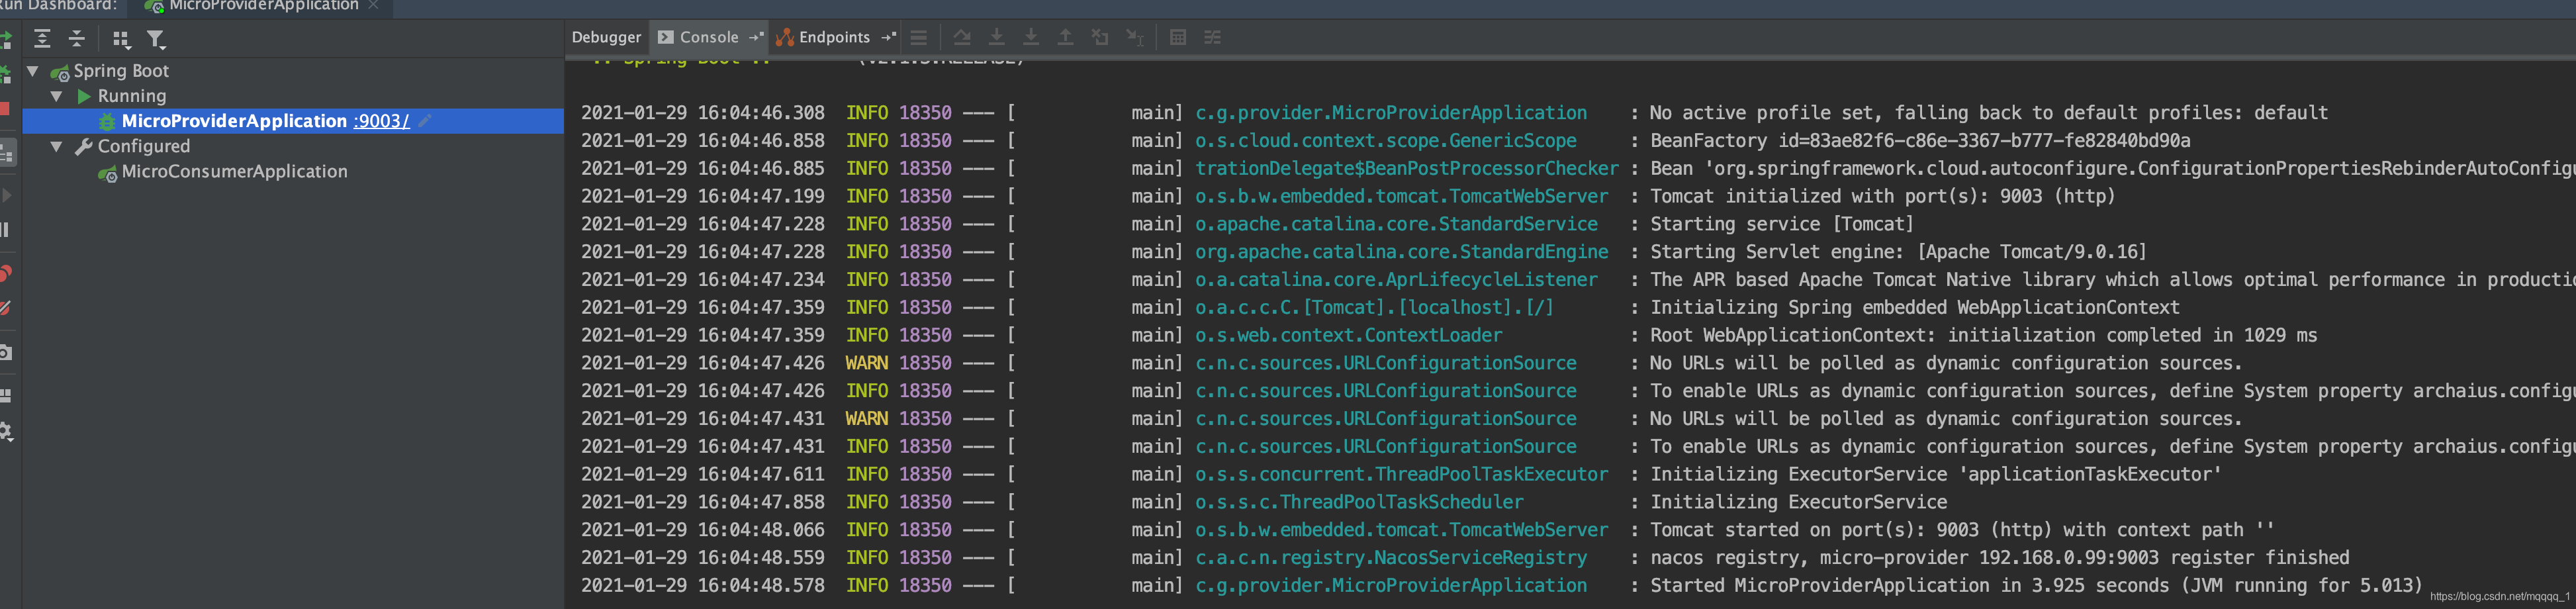2576x609 pixels.
Task: Click the Step Into debugger icon
Action: tap(997, 38)
